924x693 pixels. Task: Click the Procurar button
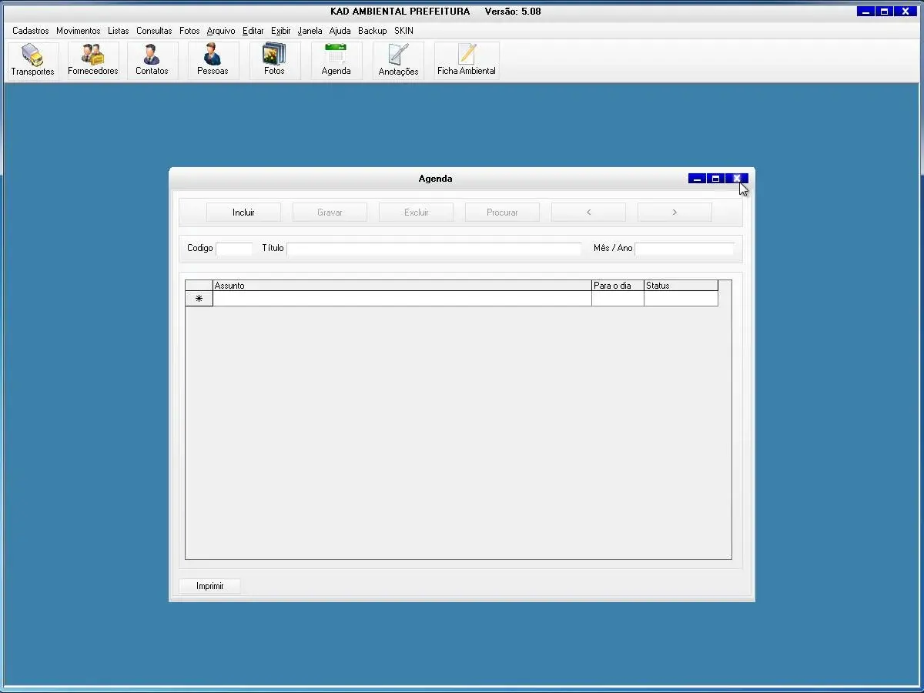[x=502, y=213]
